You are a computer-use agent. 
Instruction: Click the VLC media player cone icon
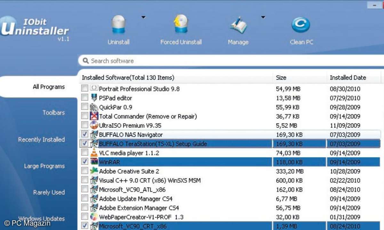click(x=94, y=153)
